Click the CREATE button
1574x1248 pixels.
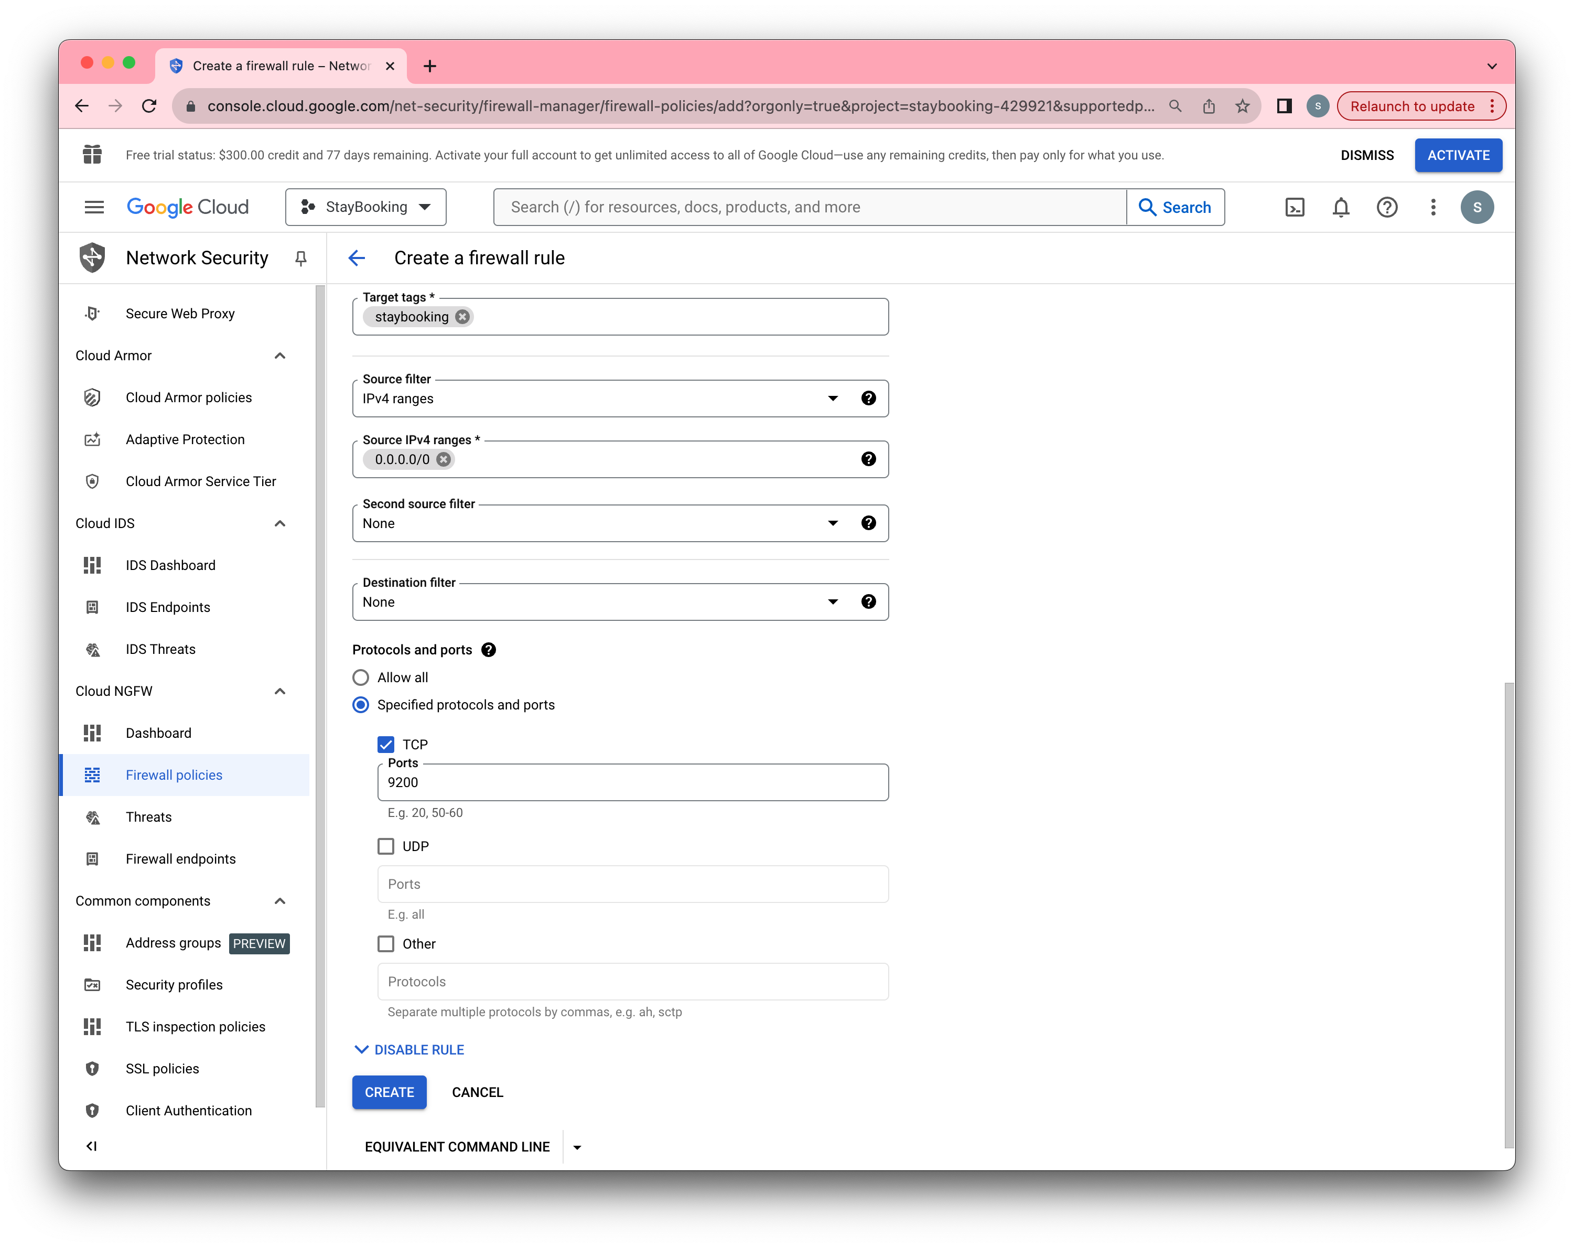click(389, 1092)
